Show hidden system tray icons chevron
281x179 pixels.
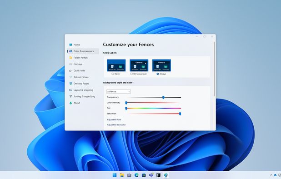click(271, 175)
